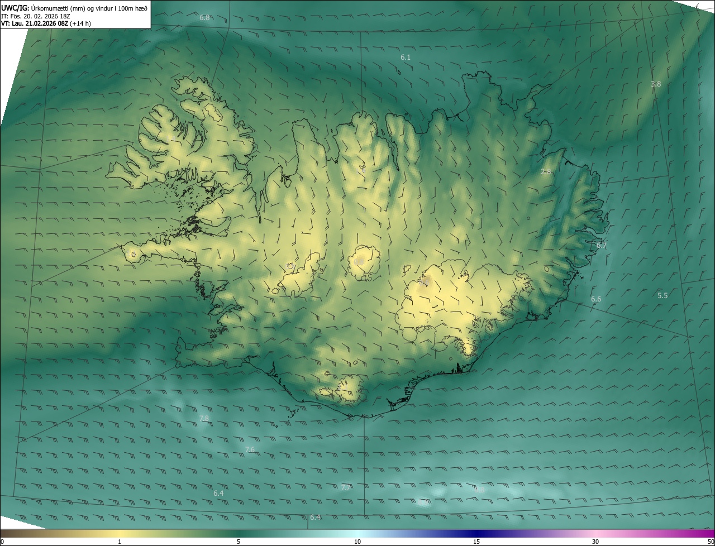Click the 3.8 value label on the map
The height and width of the screenshot is (546, 715).
(x=656, y=84)
